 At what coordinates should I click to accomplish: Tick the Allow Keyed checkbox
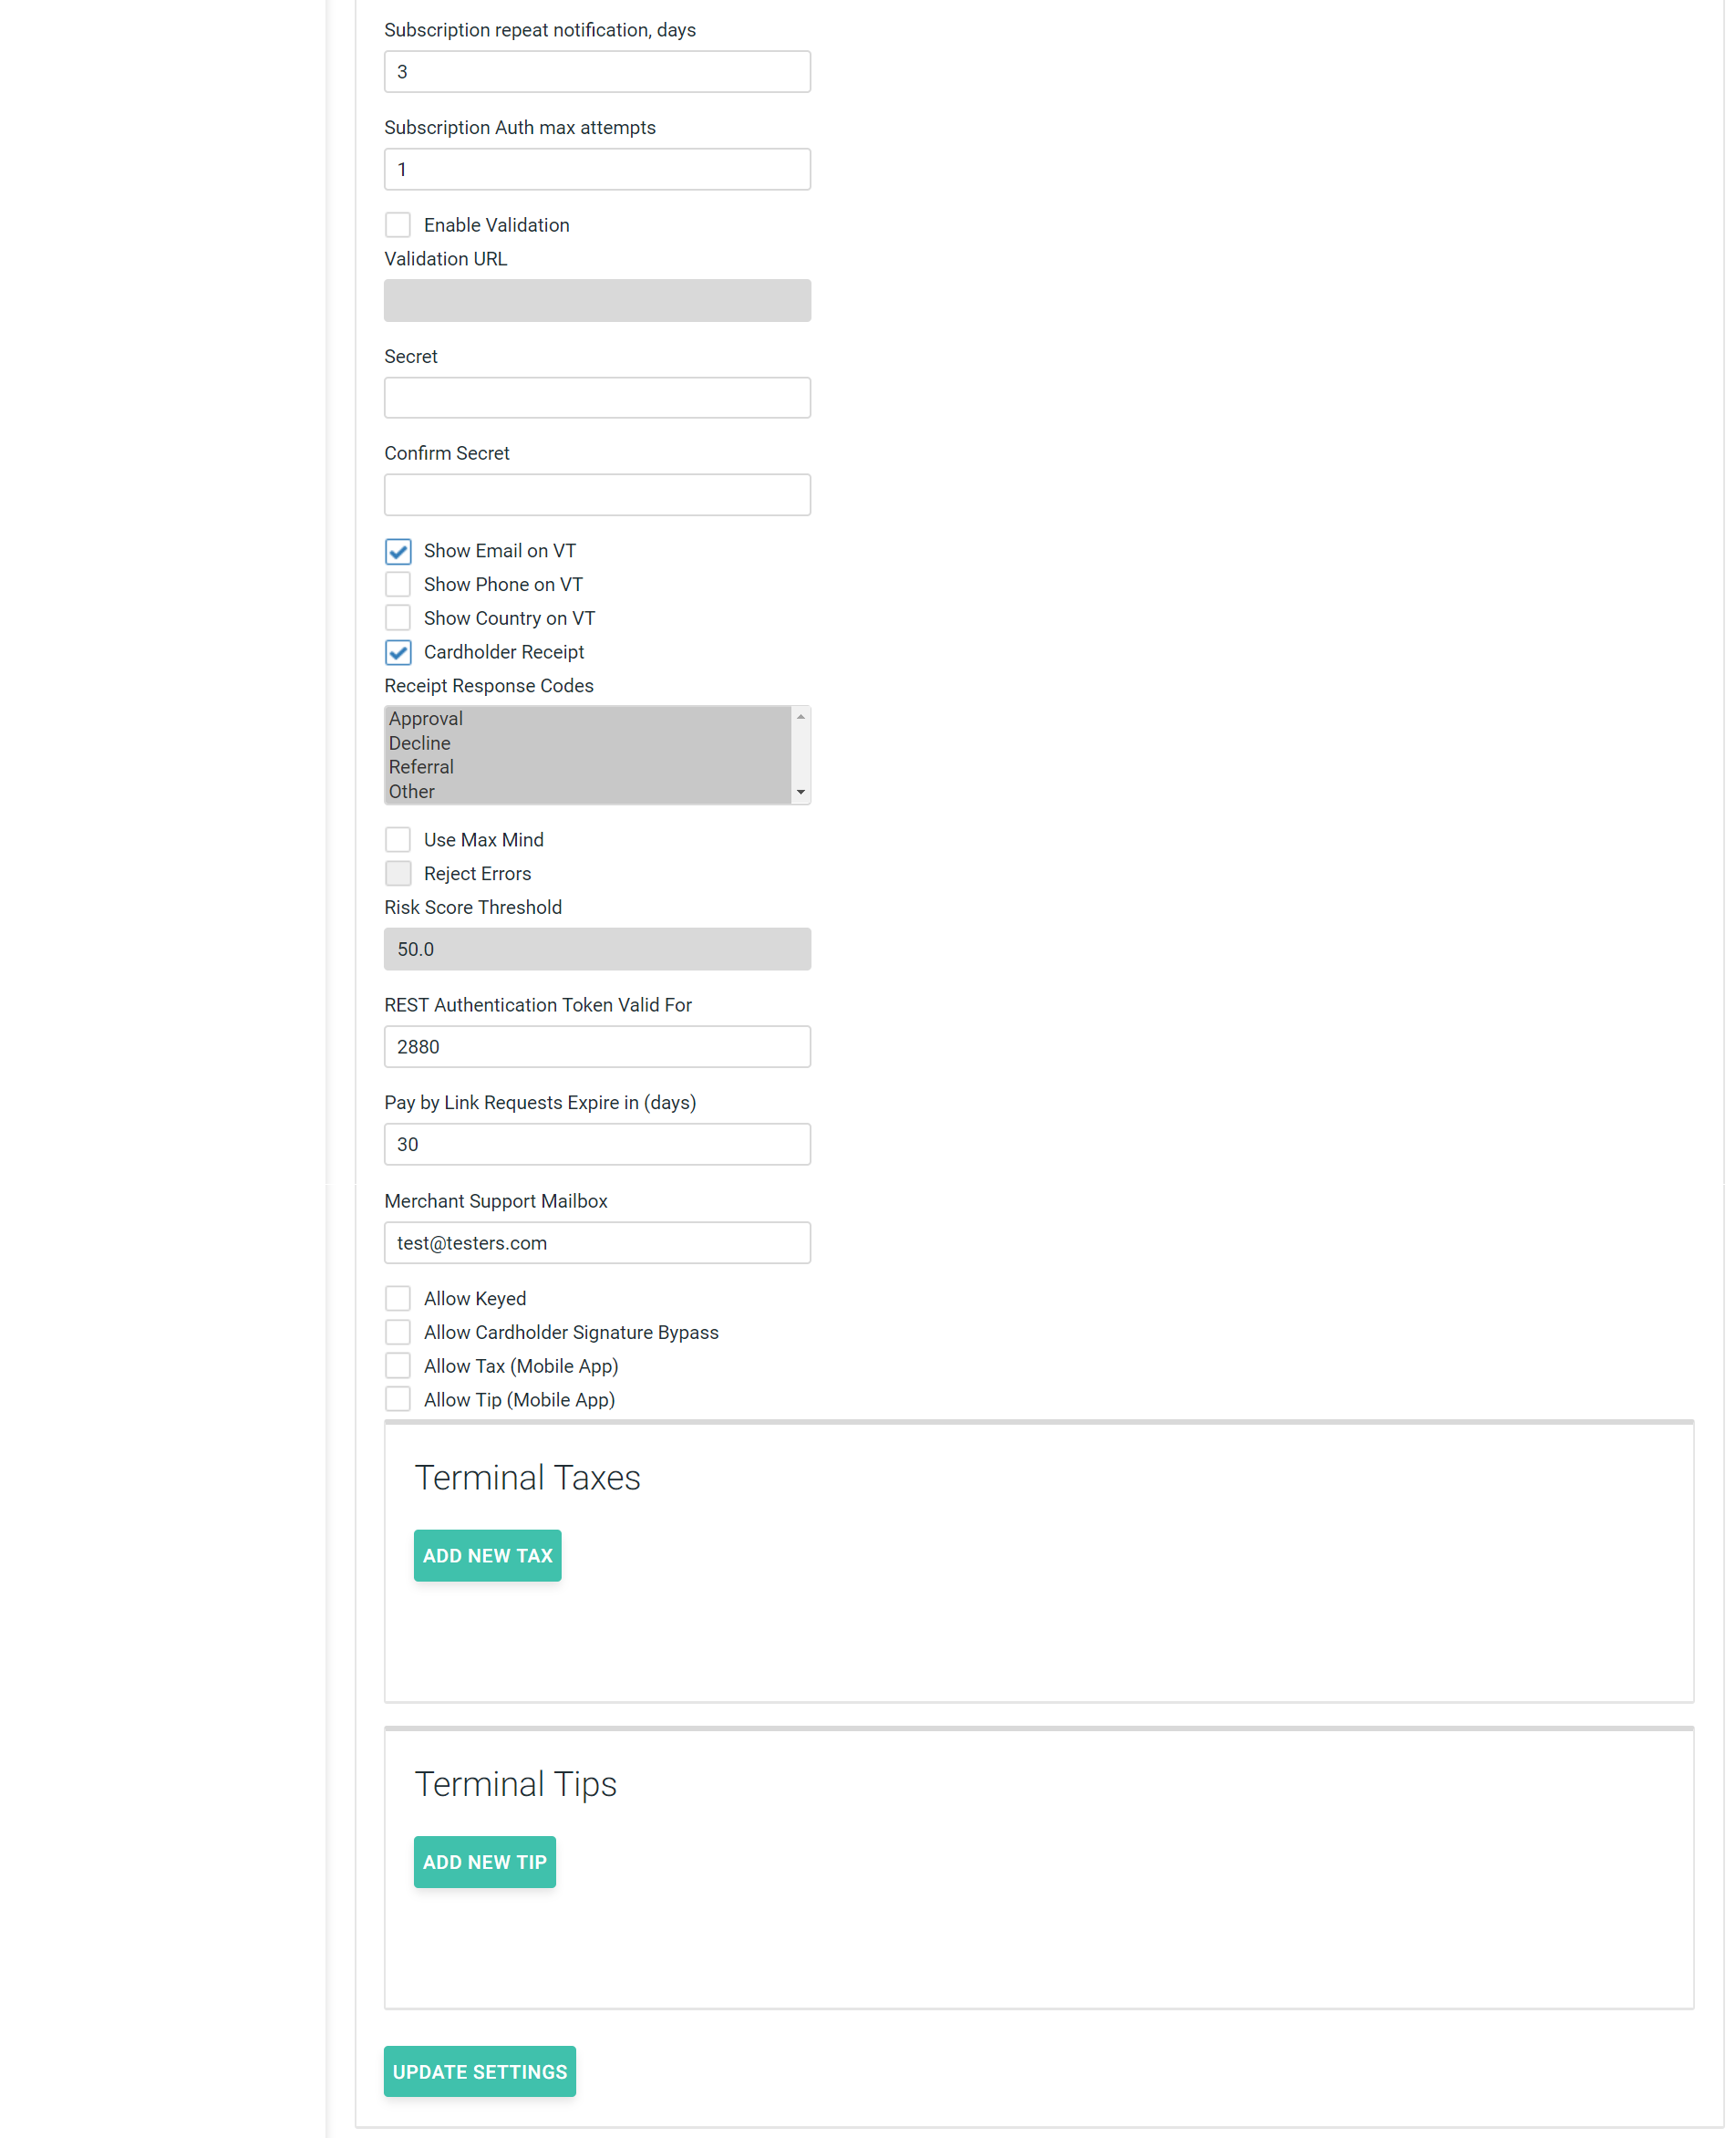[x=398, y=1299]
